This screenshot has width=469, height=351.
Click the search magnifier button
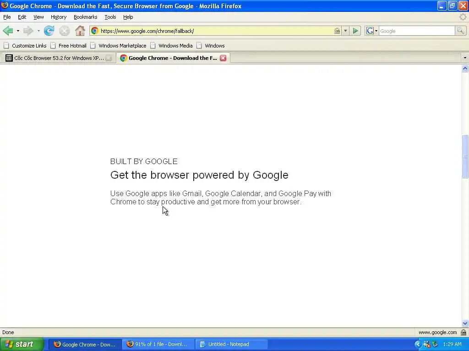[460, 31]
